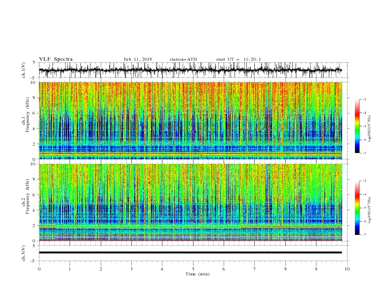Click time axis tick label "8"

pyautogui.click(x=285, y=269)
